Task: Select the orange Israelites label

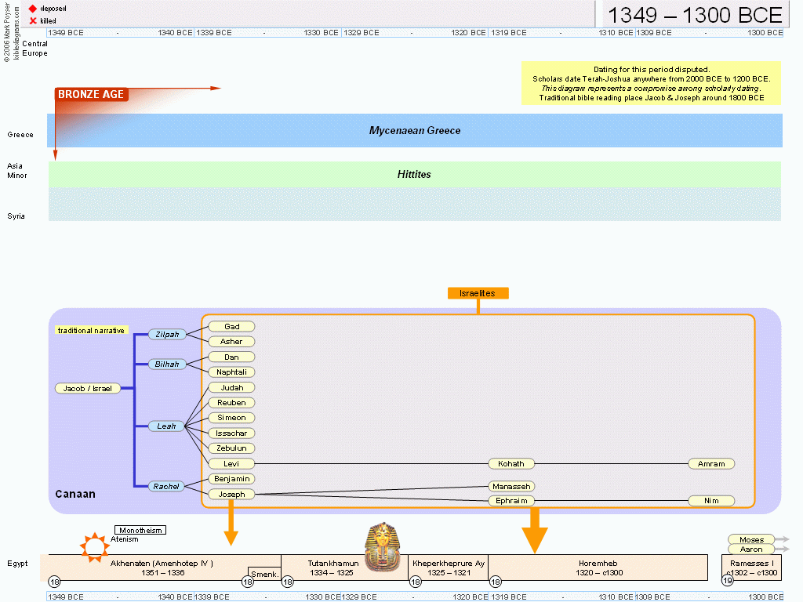Action: click(x=478, y=293)
